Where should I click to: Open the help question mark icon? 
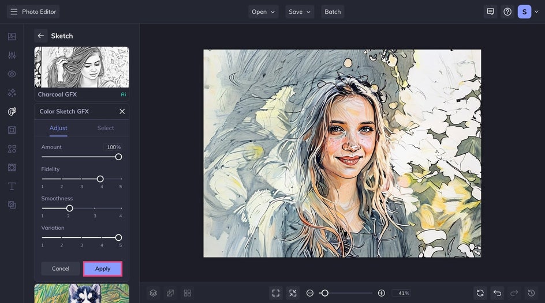click(x=507, y=12)
